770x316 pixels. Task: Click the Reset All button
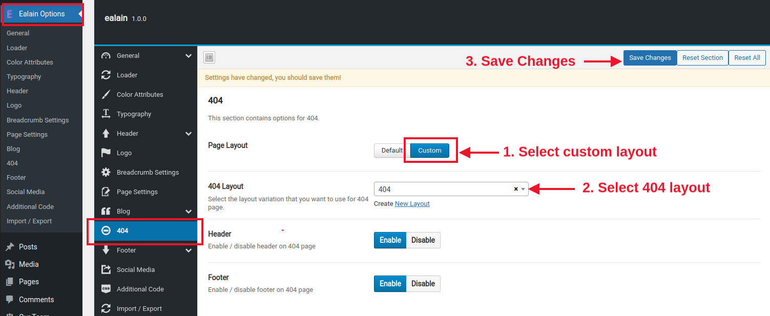point(747,57)
